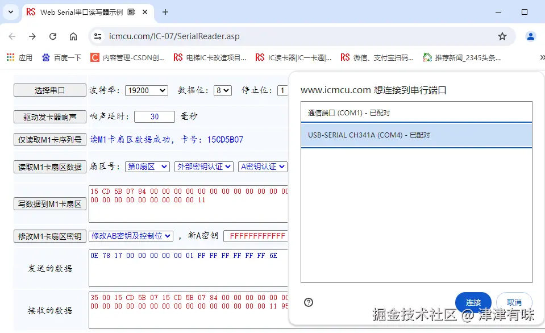Maximize the browser window
This screenshot has height=333, width=545.
[525, 12]
